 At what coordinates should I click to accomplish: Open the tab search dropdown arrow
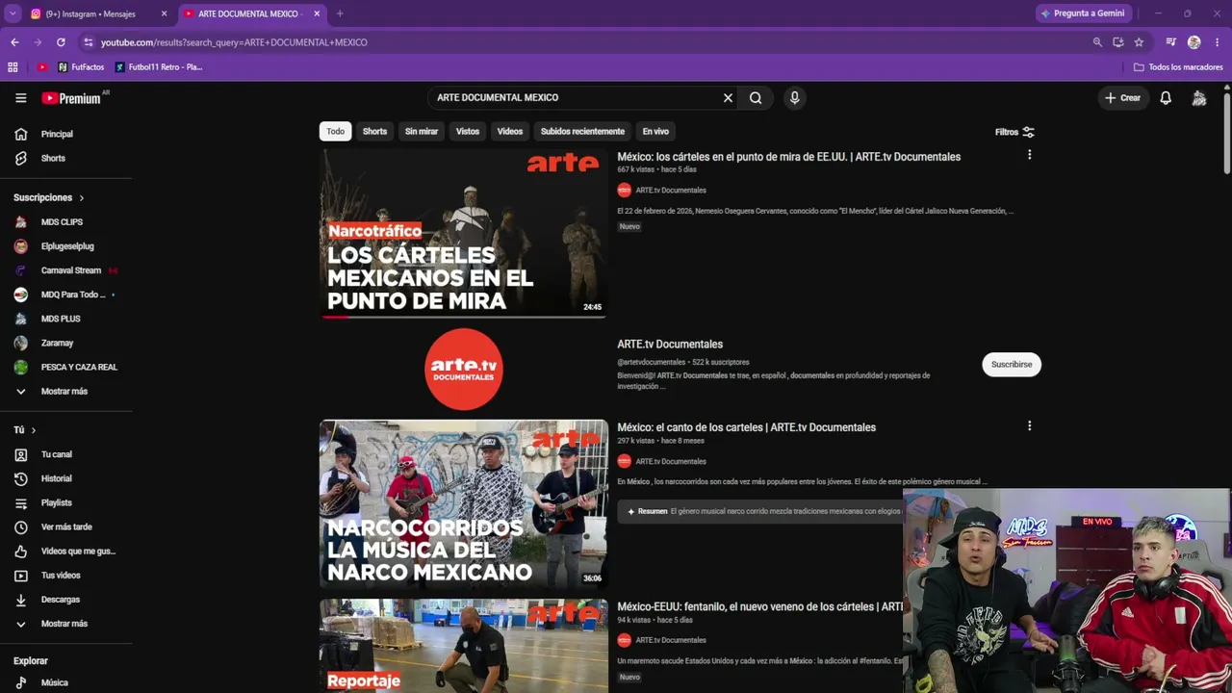tap(13, 13)
